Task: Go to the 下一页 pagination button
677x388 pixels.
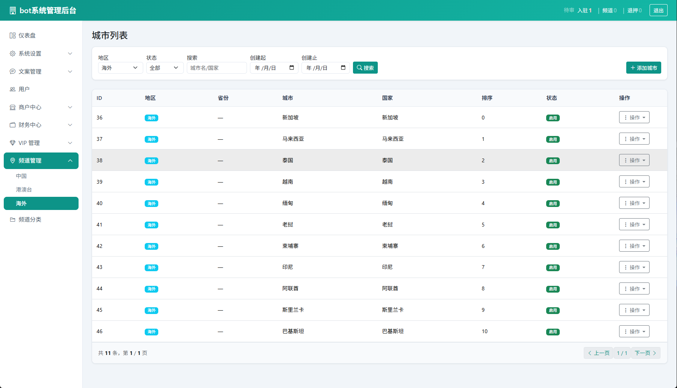Action: (645, 353)
